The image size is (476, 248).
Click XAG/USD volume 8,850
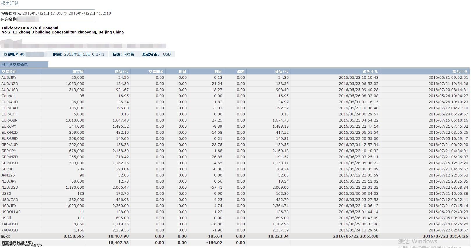[79, 224]
